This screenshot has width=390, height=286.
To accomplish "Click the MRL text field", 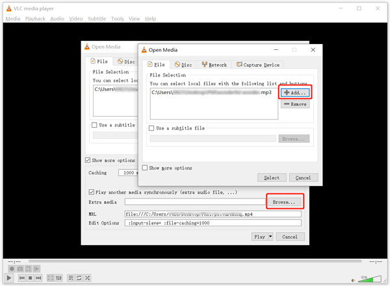I will tap(213, 214).
